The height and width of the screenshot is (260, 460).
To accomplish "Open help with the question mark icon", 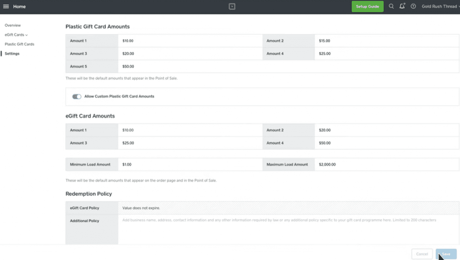I will [413, 6].
